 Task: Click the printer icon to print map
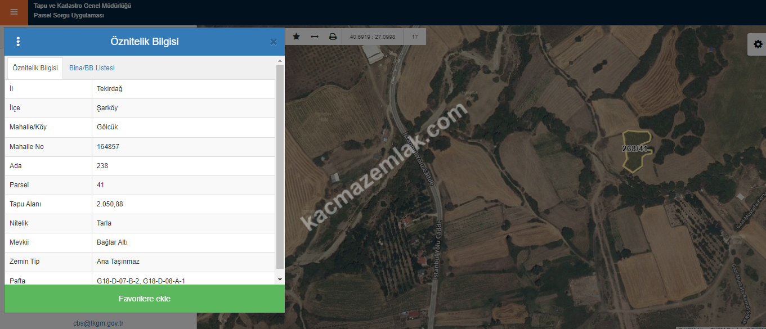coord(333,37)
